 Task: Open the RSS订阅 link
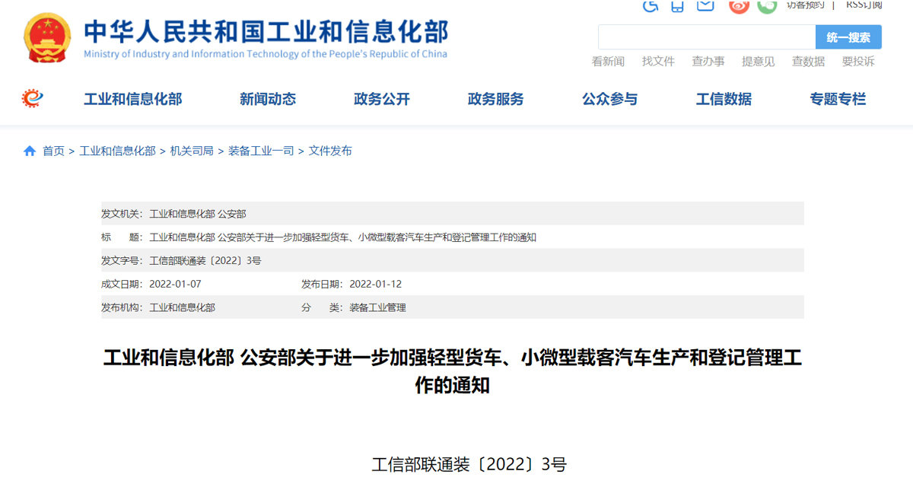[x=864, y=5]
